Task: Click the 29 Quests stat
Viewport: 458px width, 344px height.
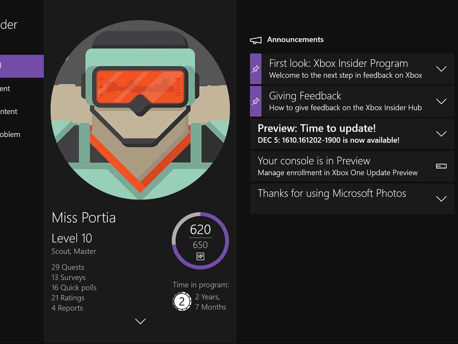Action: click(x=68, y=267)
